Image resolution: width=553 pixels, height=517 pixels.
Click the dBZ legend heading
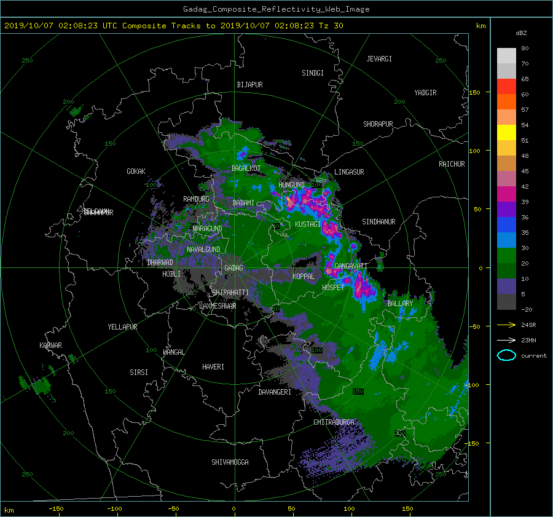click(521, 33)
